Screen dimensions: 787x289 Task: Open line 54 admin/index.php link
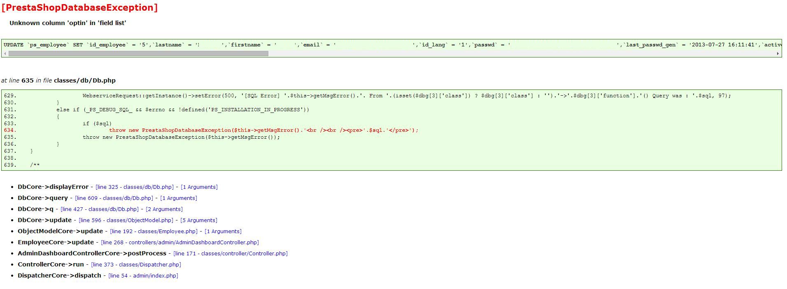tap(143, 275)
